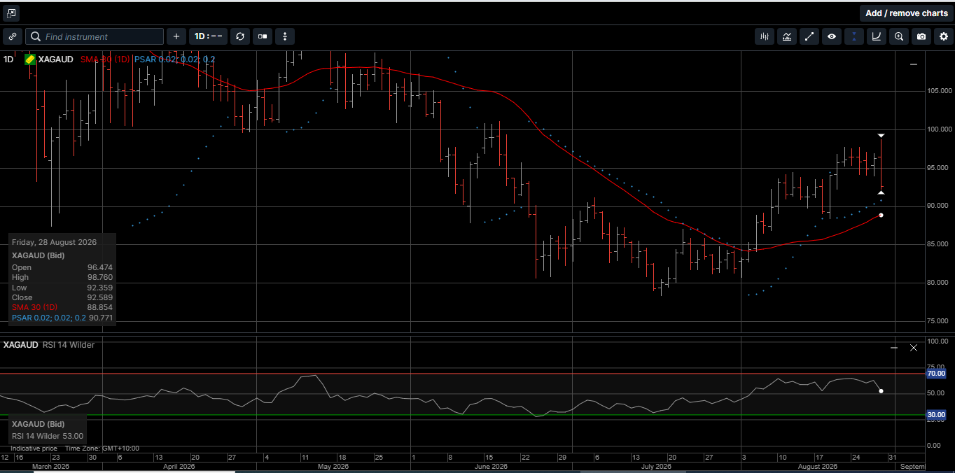Click the white high marker triangle on last bar
This screenshot has width=955, height=473.
pyautogui.click(x=881, y=135)
